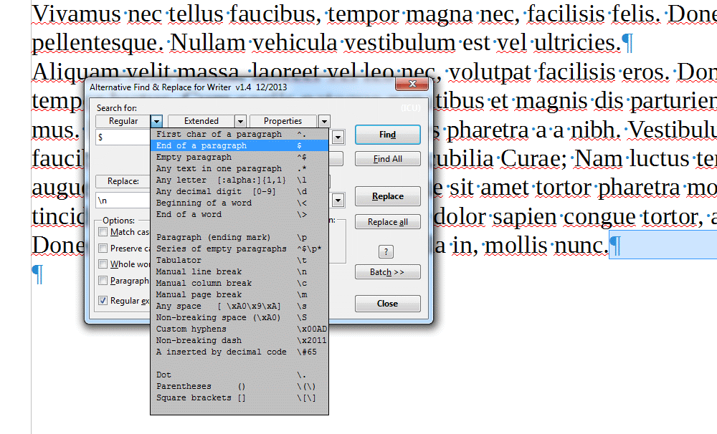Tick the Whole words checkbox
This screenshot has width=717, height=434.
click(103, 264)
